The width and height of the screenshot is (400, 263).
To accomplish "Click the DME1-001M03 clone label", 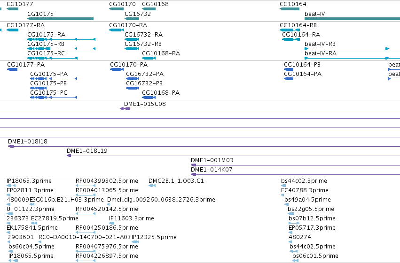I will point(212,160).
